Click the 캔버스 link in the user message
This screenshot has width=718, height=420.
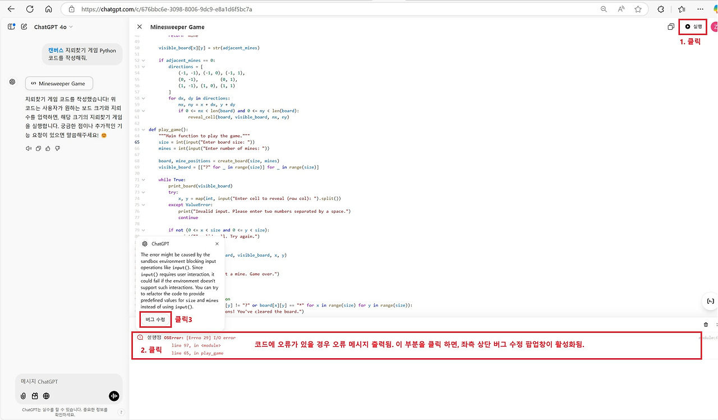point(56,51)
